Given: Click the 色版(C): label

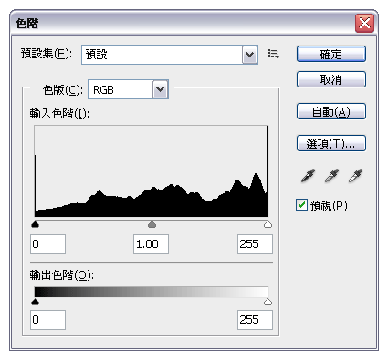Looking at the screenshot, I should click(63, 90).
